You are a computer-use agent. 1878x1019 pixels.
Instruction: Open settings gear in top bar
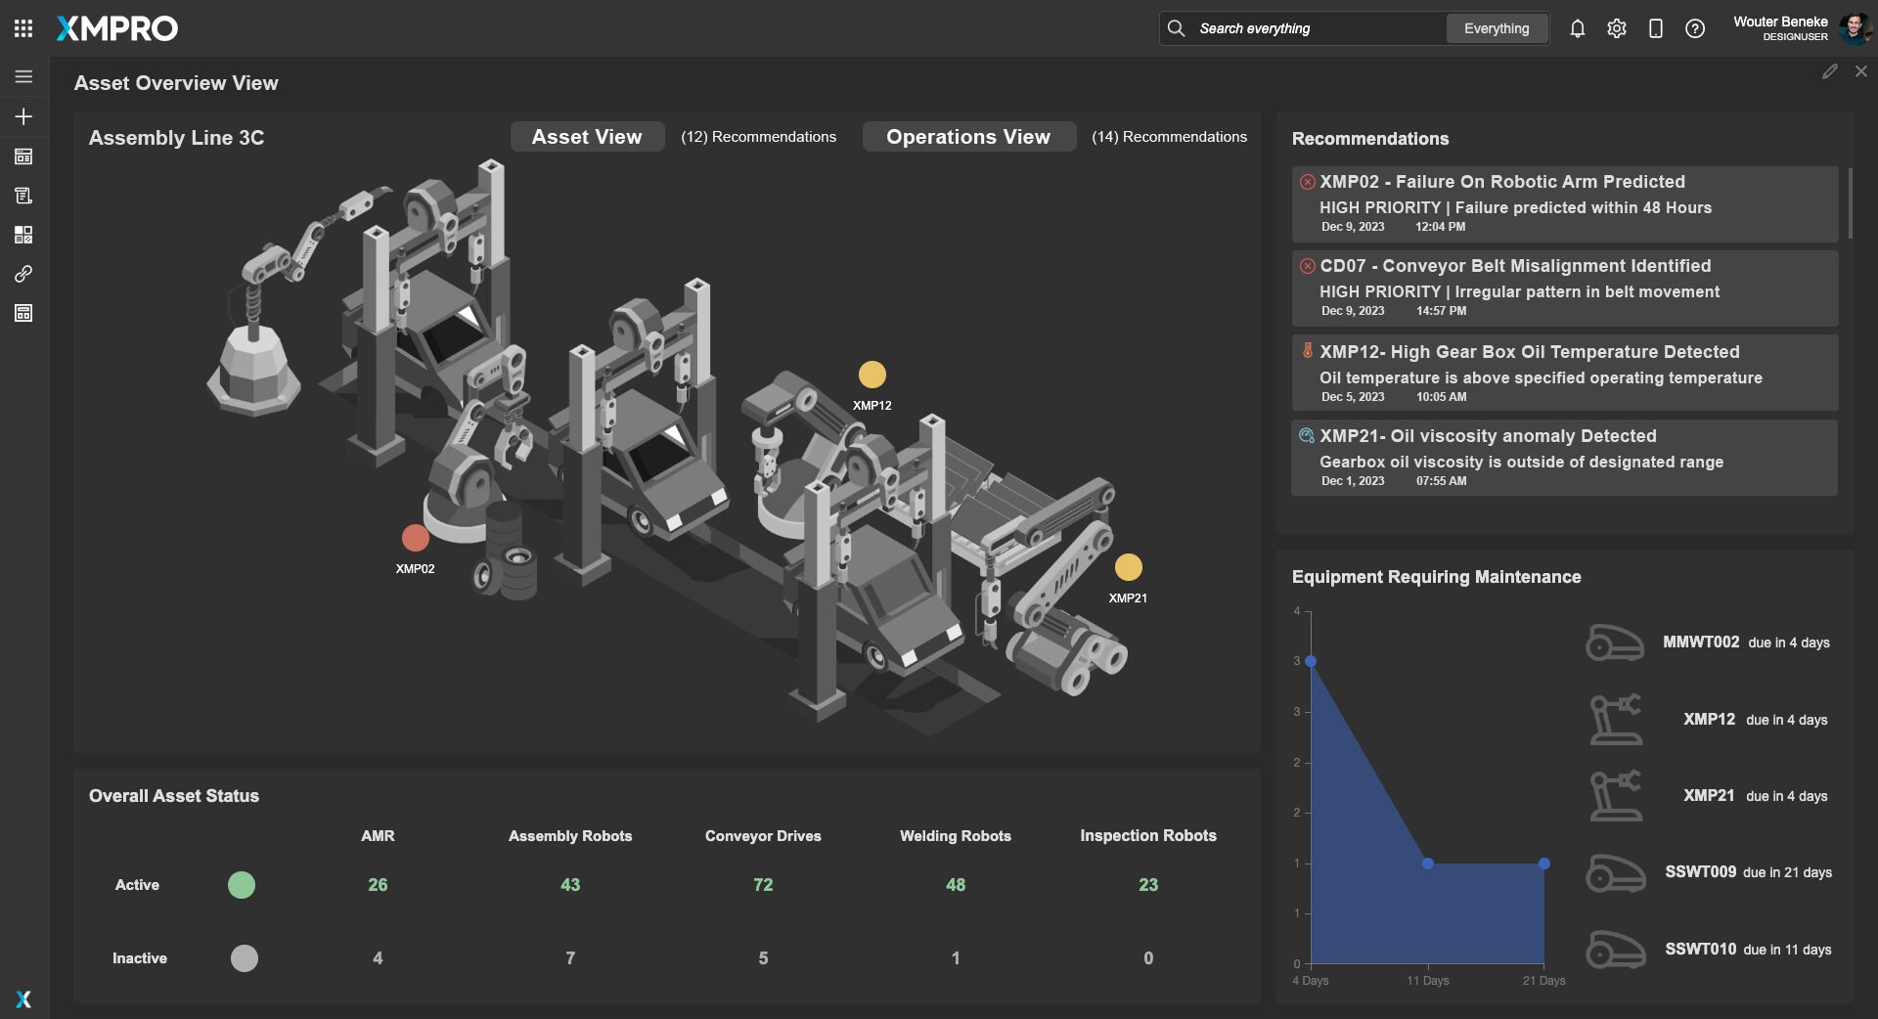(x=1616, y=28)
